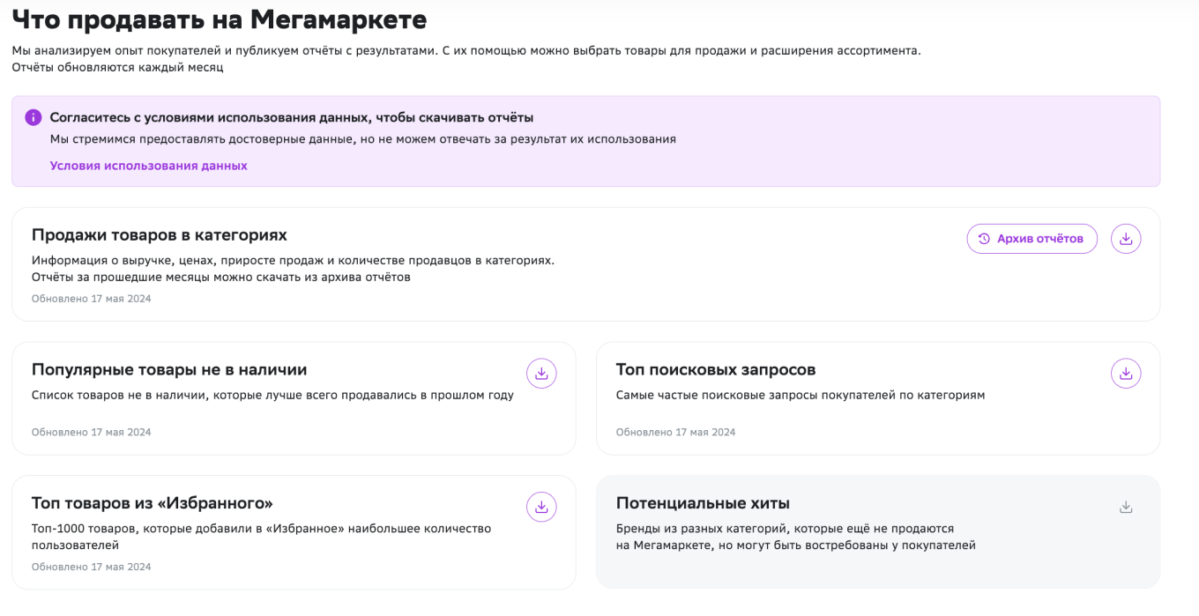Click the grey download icon on «Потенциальные хиты»
Image resolution: width=1199 pixels, height=616 pixels.
coord(1125,507)
